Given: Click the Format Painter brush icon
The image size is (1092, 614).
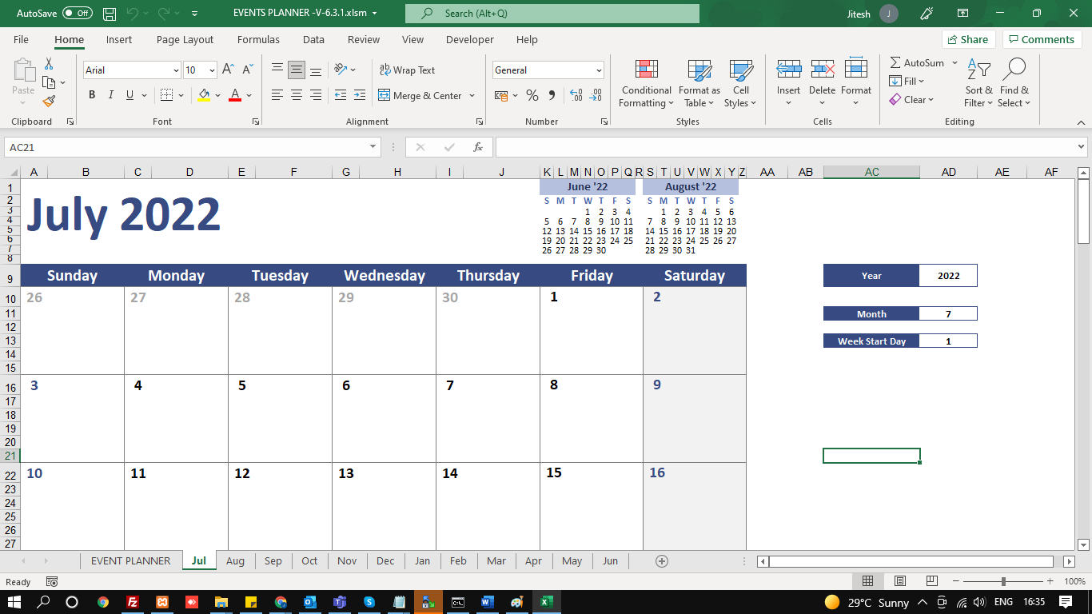Looking at the screenshot, I should click(x=49, y=101).
